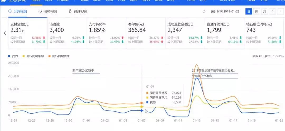Toggle the 我的 legend series
The height and width of the screenshot is (131, 285).
13,56
